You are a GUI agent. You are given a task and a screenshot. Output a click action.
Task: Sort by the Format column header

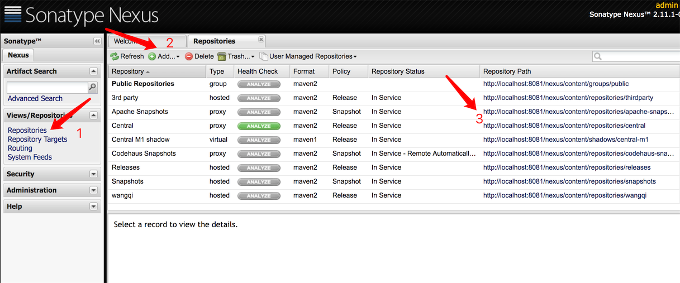click(310, 71)
